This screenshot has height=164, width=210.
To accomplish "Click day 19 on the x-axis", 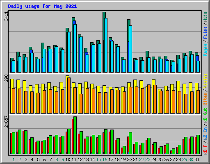I will click(x=123, y=159).
